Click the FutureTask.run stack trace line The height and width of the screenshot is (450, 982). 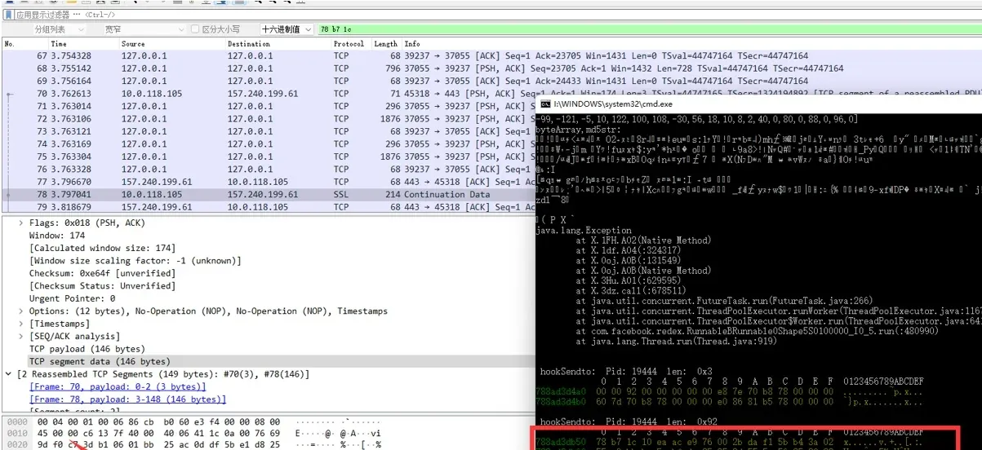(x=724, y=301)
